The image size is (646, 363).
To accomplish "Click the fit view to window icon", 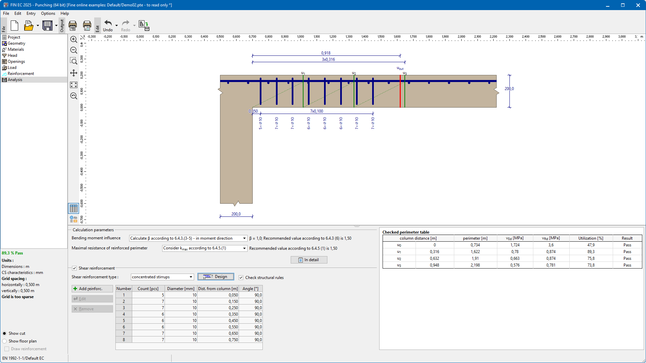I will tap(74, 85).
